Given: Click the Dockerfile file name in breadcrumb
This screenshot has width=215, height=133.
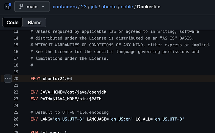Looking at the screenshot, I should point(149,7).
